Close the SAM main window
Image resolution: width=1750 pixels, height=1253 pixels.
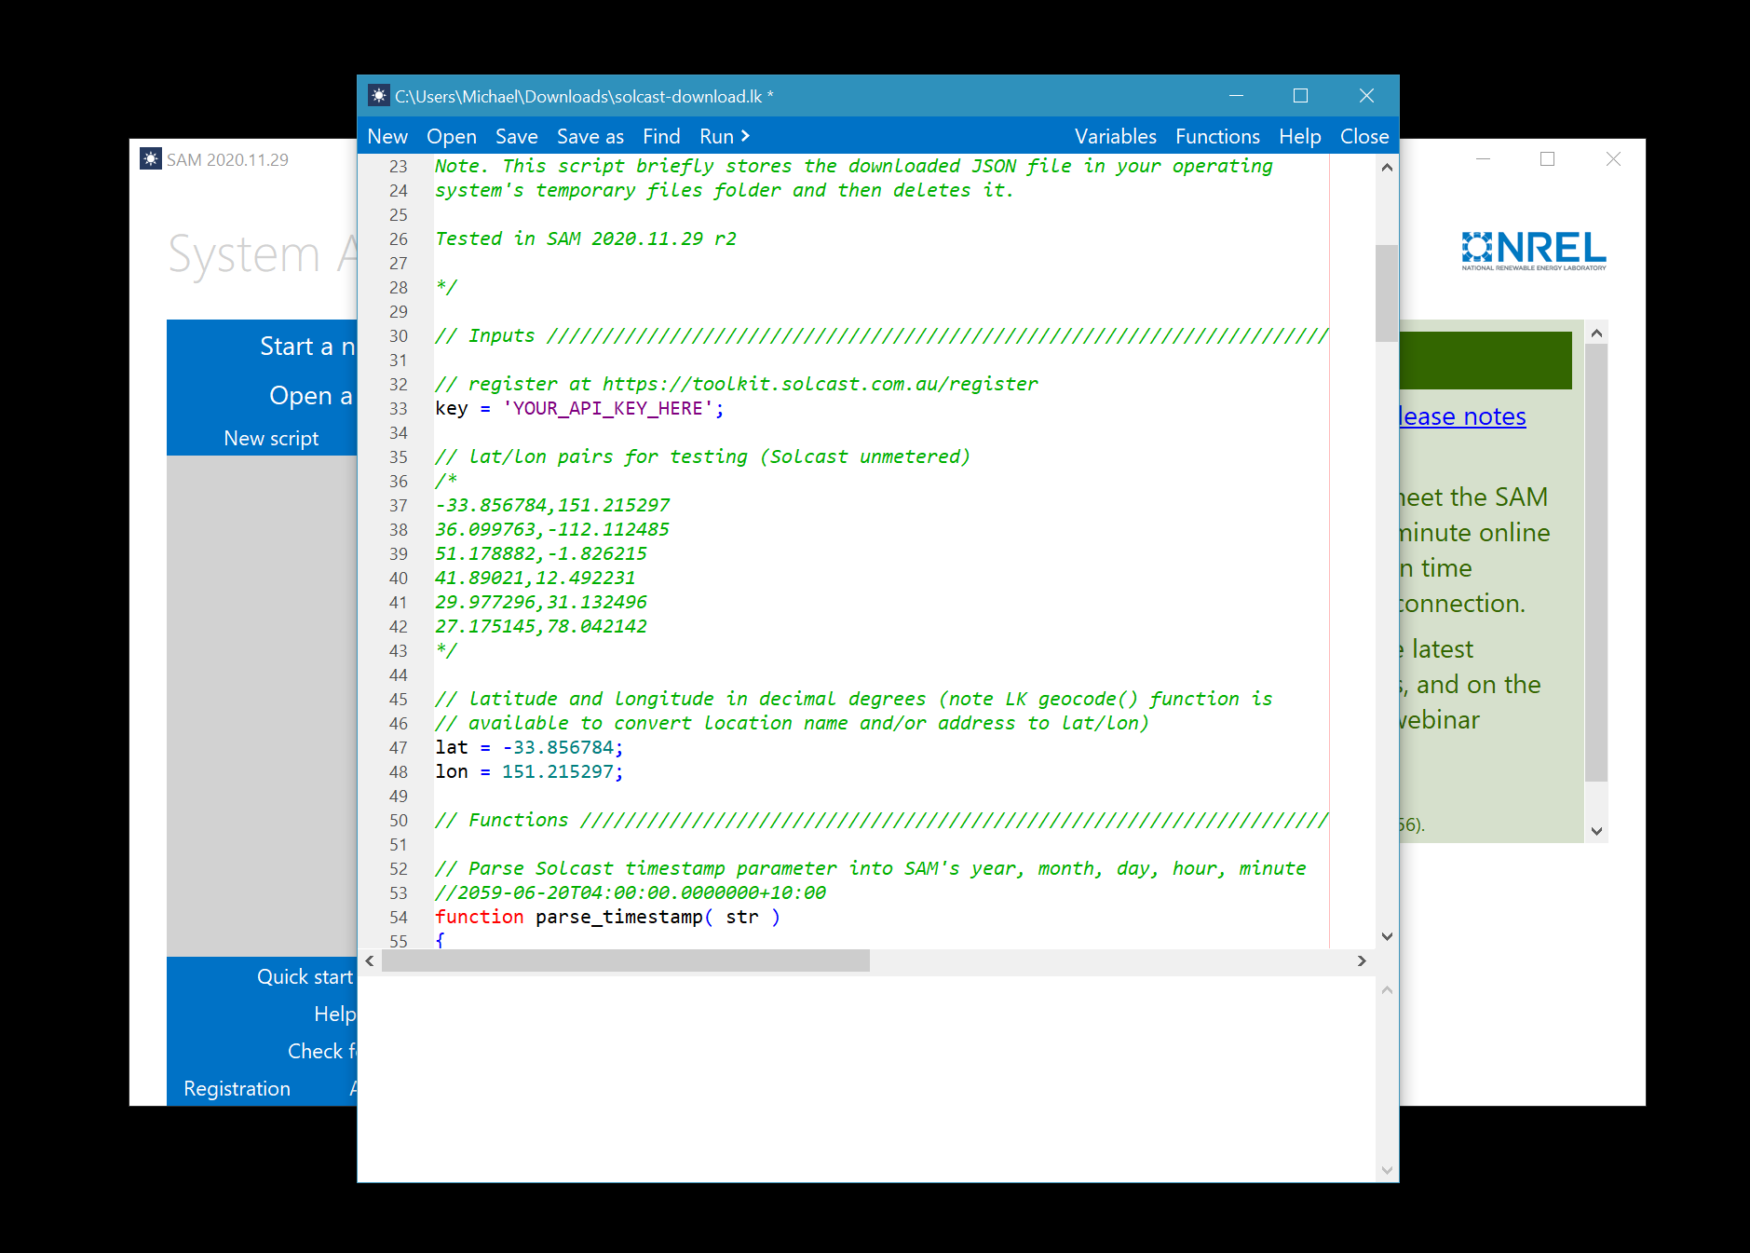(1613, 159)
